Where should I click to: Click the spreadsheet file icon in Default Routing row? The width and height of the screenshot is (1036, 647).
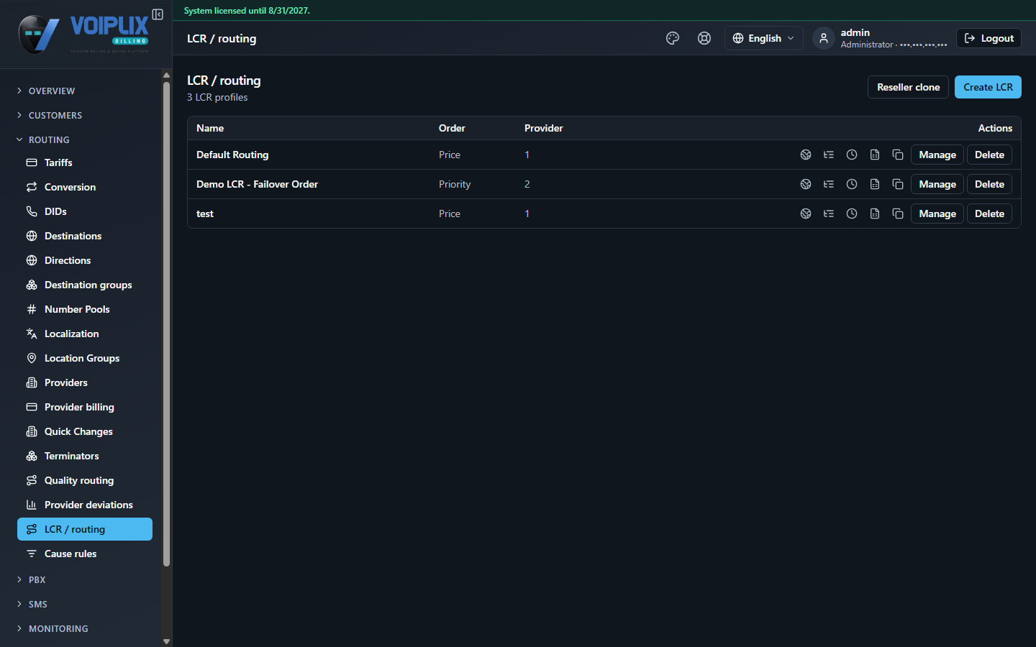point(875,155)
